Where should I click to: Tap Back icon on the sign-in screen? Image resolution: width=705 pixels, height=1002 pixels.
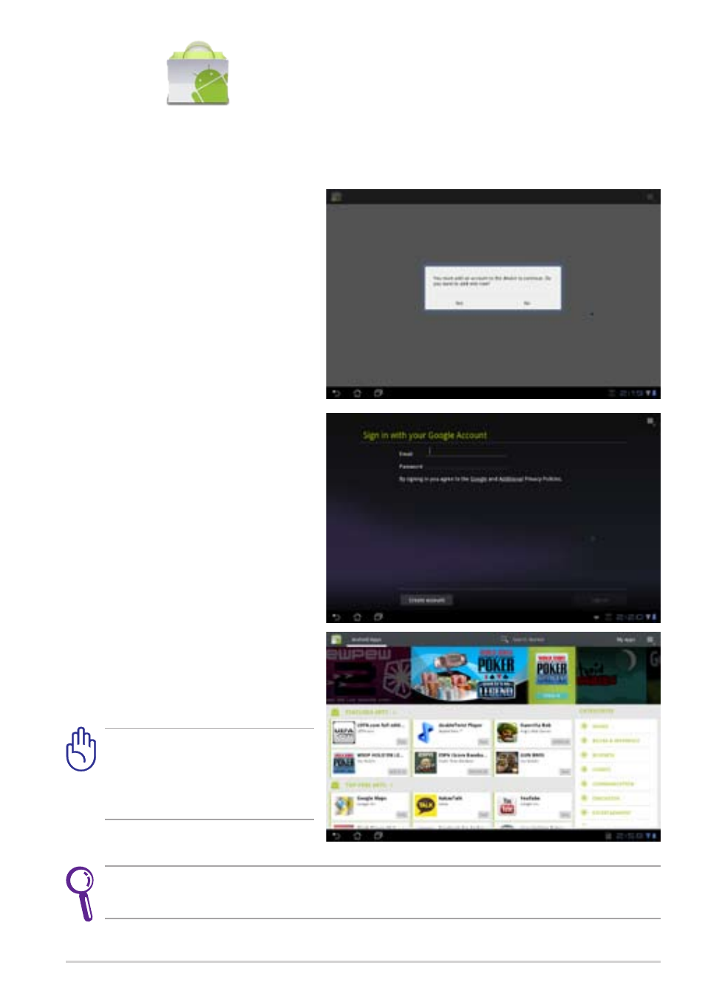(336, 617)
